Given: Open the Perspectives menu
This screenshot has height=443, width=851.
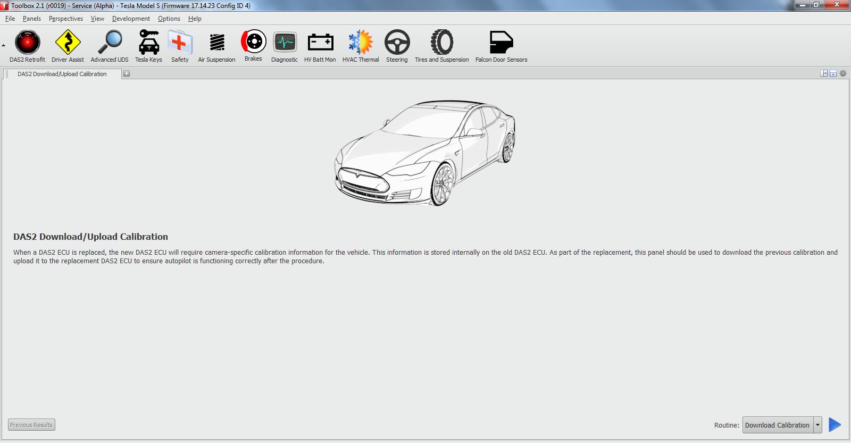Looking at the screenshot, I should tap(66, 19).
